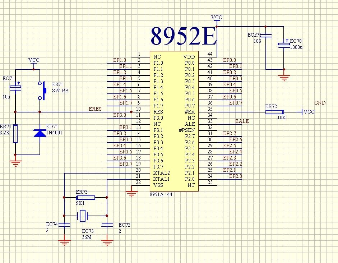Select the ECz7 103 capacitor symbol
This screenshot has width=338, height=263.
(x=265, y=36)
